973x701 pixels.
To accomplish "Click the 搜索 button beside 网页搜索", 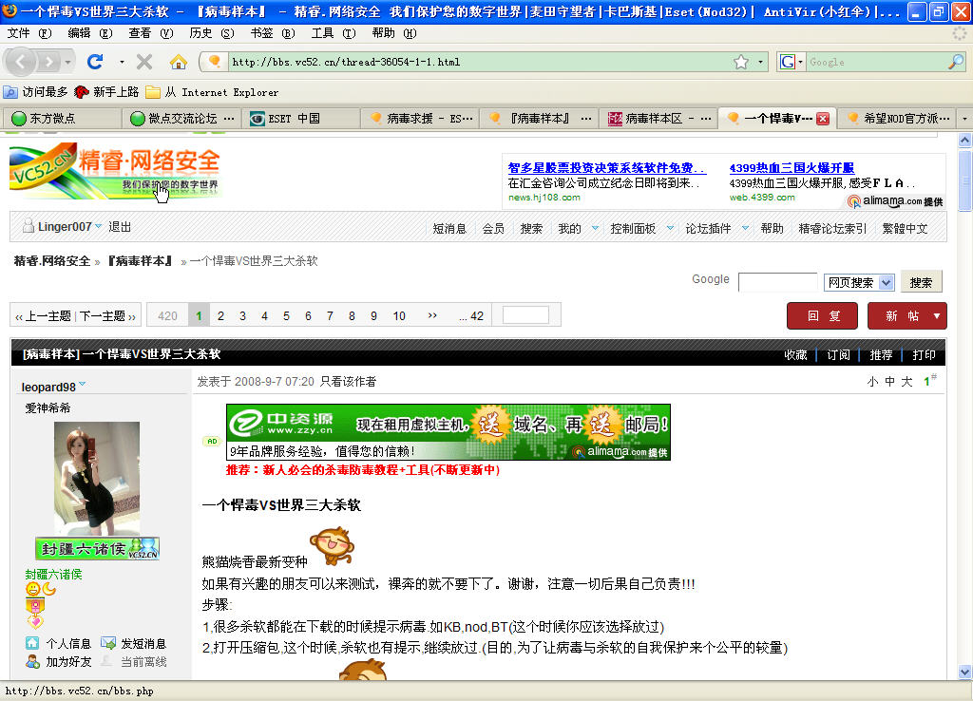I will pos(921,282).
